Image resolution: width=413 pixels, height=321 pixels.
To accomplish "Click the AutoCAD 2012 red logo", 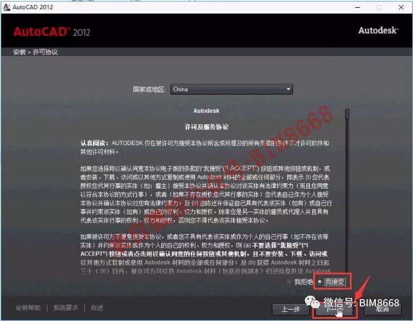I will [x=52, y=32].
